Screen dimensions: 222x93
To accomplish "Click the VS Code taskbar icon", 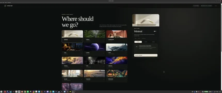I will [39, 92].
